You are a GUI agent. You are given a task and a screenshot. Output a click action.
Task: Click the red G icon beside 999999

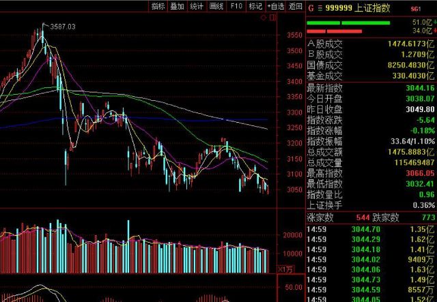311,8
